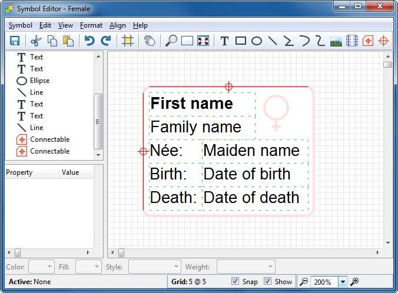Open the 200% zoom level dropdown
The height and width of the screenshot is (293, 398).
343,282
